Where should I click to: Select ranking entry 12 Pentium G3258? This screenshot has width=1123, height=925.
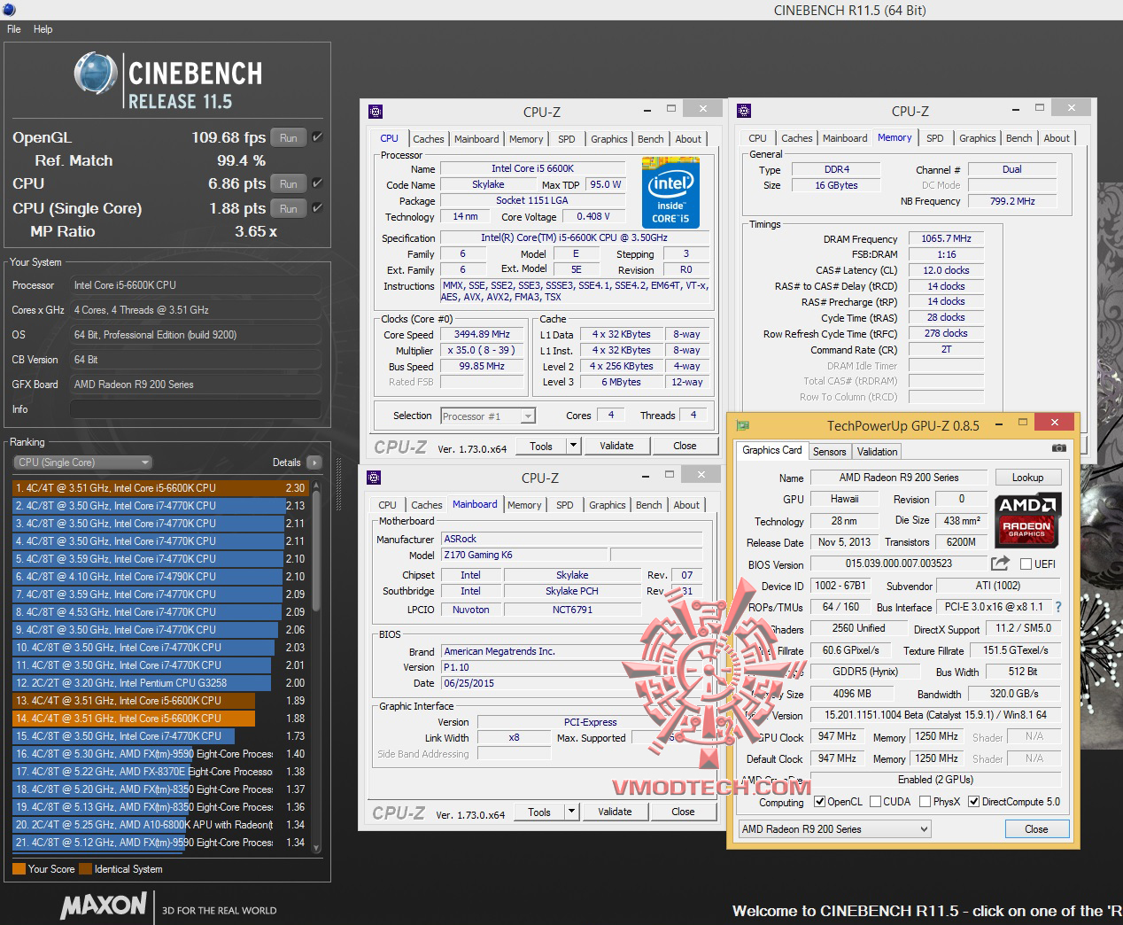click(160, 683)
